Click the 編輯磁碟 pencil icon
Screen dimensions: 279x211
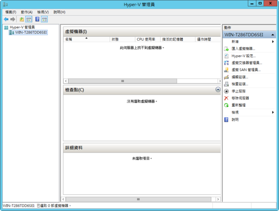(x=226, y=77)
